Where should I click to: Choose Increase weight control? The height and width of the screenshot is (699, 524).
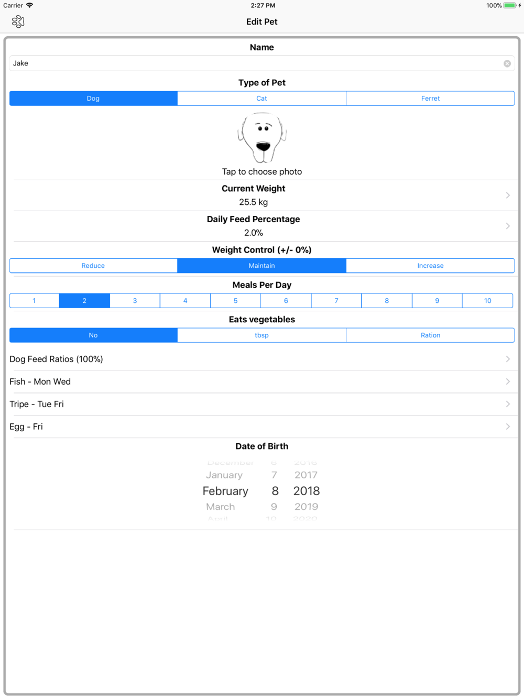(430, 266)
